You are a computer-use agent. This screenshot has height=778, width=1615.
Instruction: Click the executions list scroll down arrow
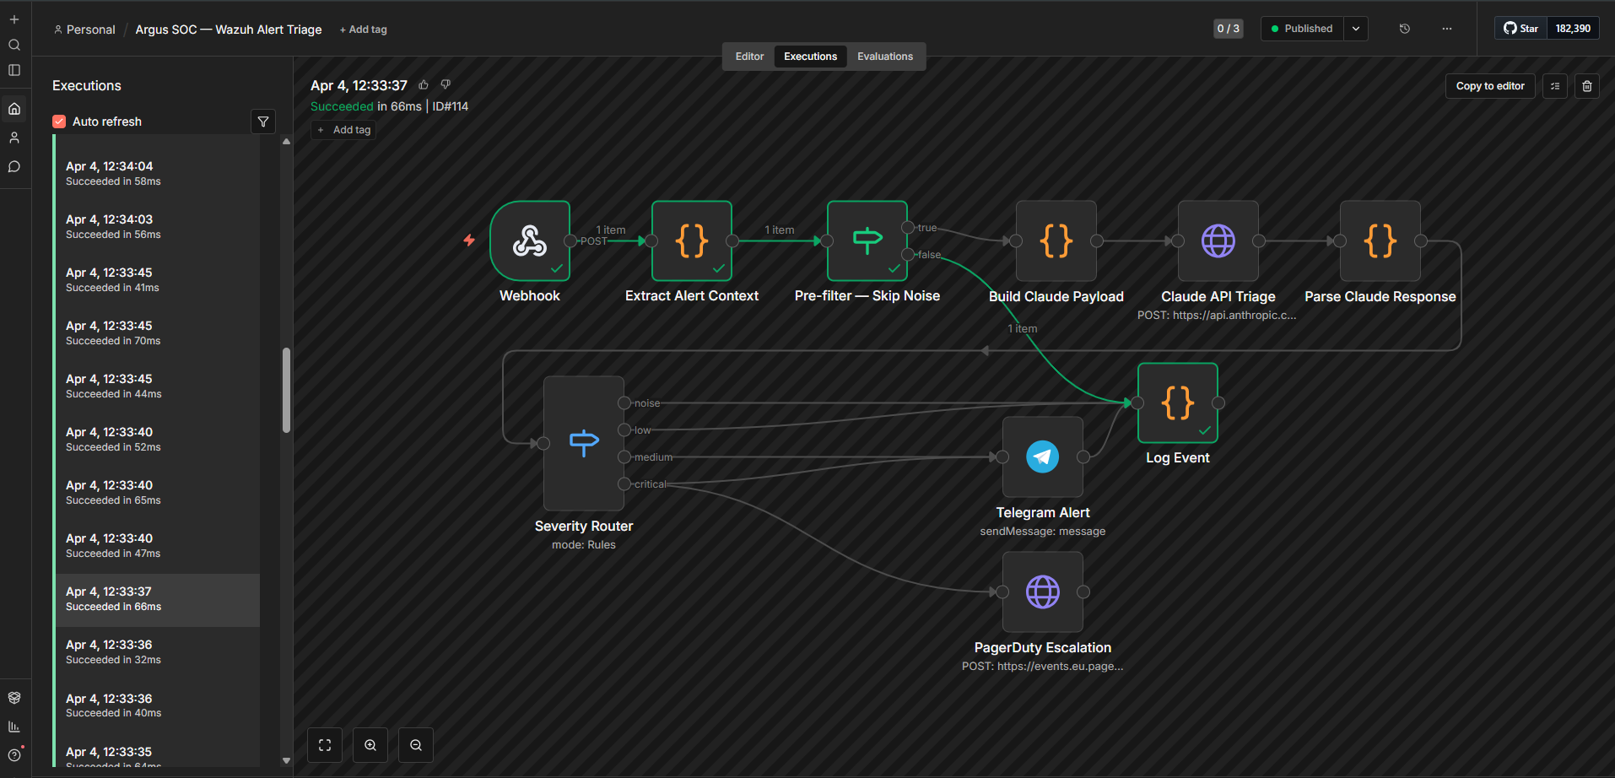(x=286, y=760)
